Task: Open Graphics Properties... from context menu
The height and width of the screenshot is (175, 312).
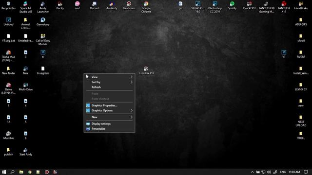Action: click(109, 105)
